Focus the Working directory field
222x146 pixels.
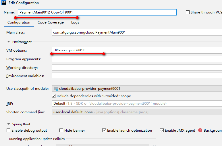click(137, 67)
